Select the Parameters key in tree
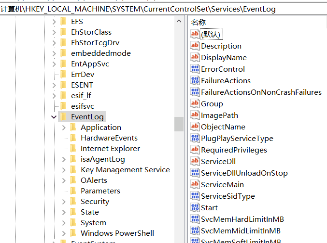 100,191
